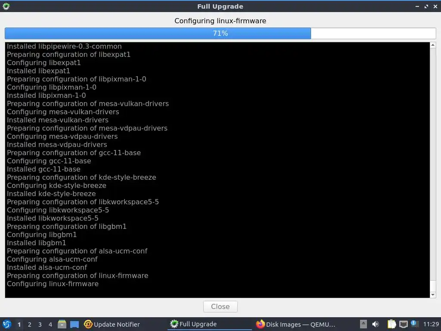The width and height of the screenshot is (441, 331).
Task: Click the Close button
Action: click(x=220, y=306)
